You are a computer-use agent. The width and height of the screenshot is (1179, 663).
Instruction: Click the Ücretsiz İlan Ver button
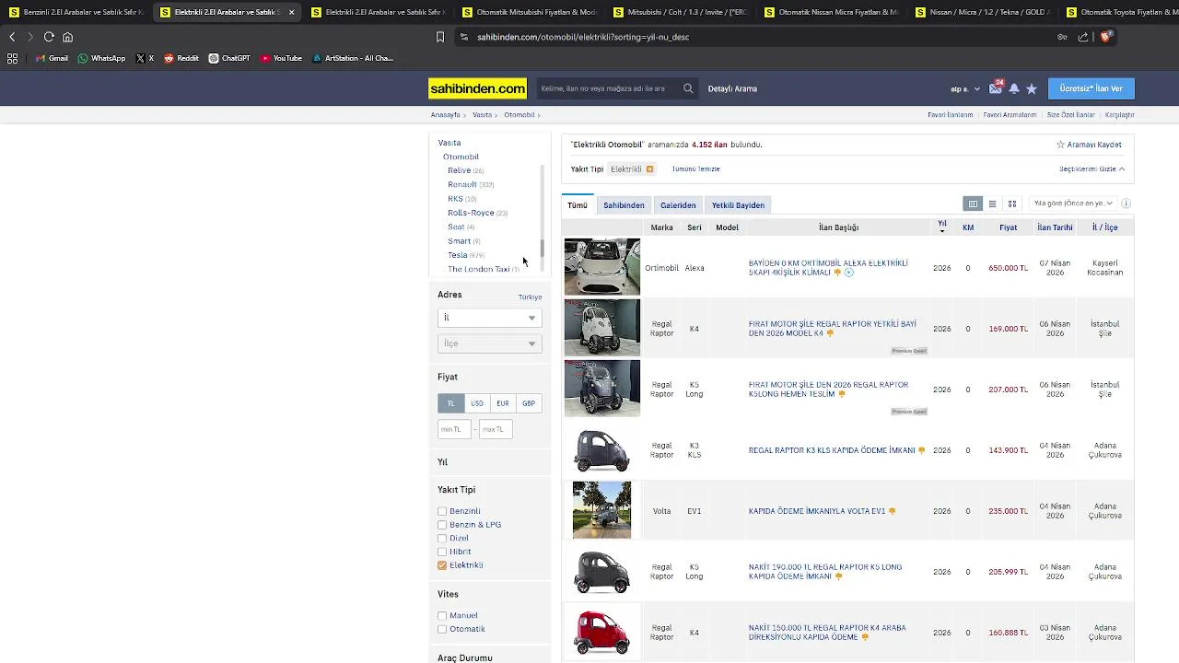coord(1091,88)
